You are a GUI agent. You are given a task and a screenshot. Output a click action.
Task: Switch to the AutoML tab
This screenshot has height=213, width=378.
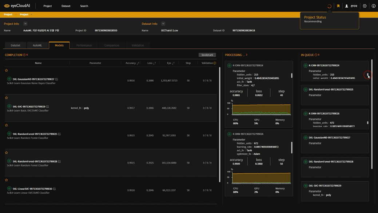pyautogui.click(x=37, y=46)
